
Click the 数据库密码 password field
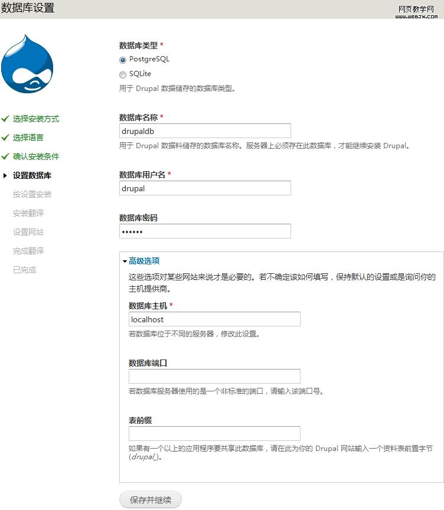click(205, 231)
